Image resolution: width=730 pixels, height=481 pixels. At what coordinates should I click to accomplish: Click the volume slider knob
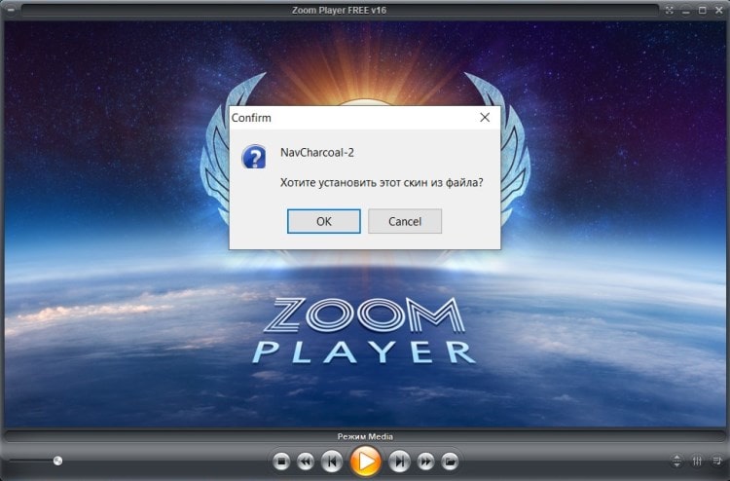pyautogui.click(x=57, y=461)
